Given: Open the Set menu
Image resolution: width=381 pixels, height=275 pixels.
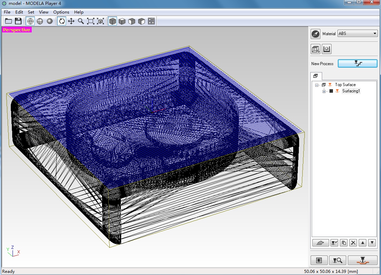Looking at the screenshot, I should click(31, 12).
